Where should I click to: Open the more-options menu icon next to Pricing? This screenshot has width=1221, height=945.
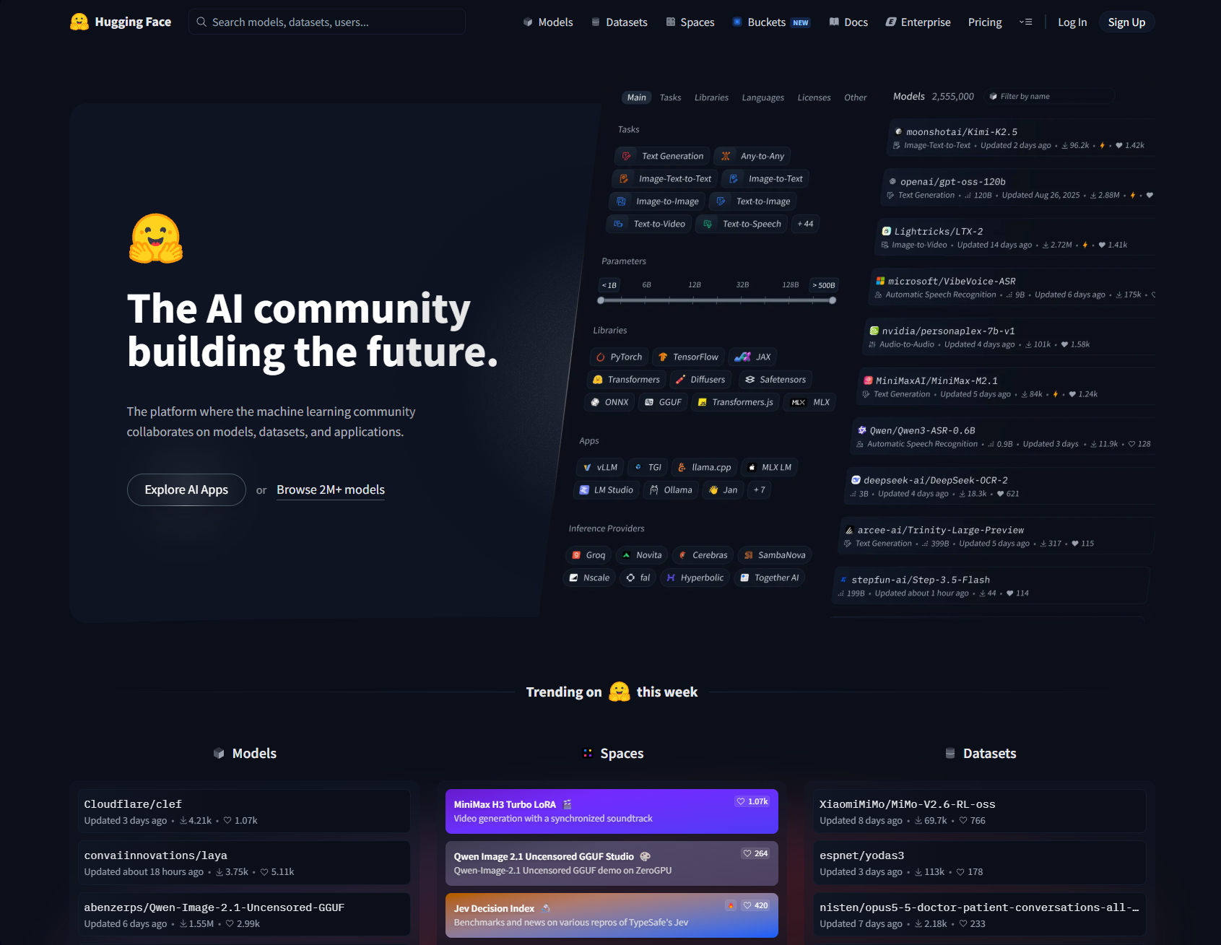[1025, 22]
